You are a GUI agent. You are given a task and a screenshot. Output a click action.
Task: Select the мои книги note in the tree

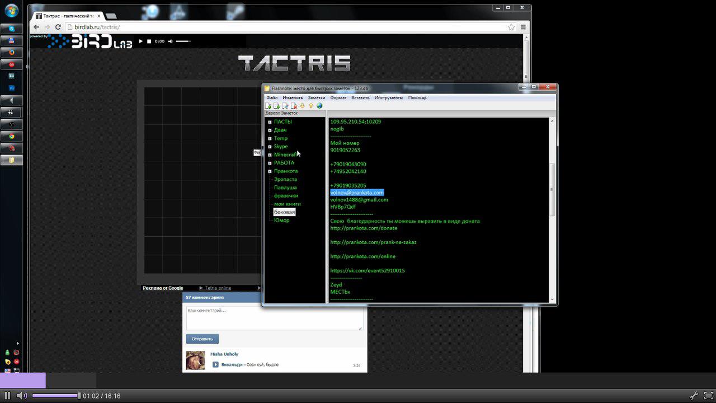coord(288,204)
